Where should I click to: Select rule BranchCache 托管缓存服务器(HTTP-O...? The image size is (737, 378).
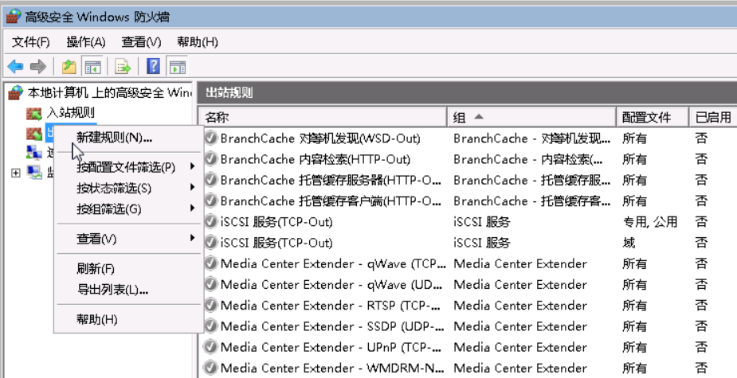(331, 180)
